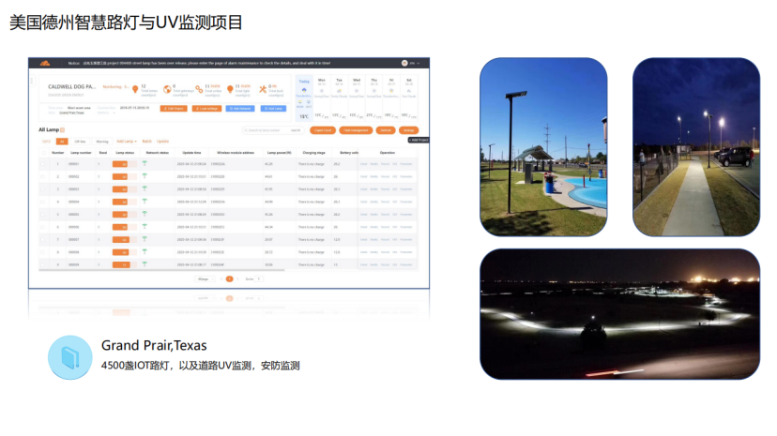Check the box for lamp 000003 row
Image resolution: width=777 pixels, height=436 pixels.
[x=42, y=189]
